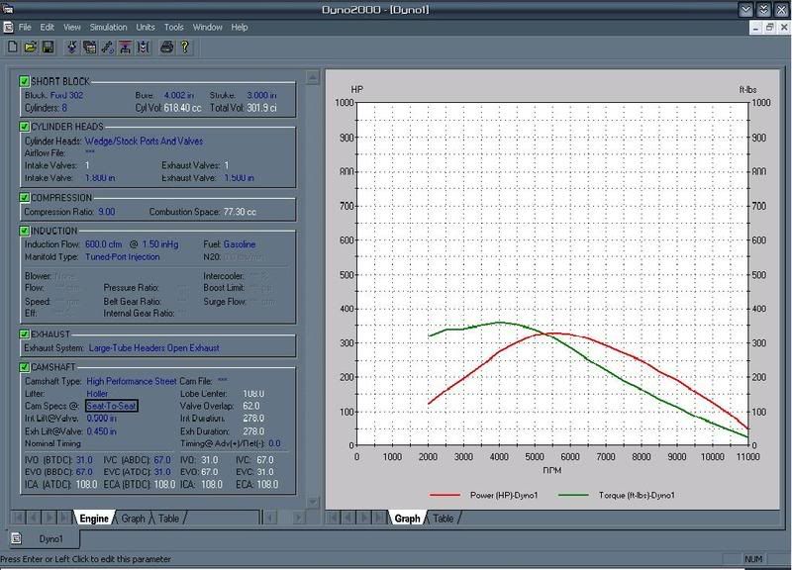
Task: Switch to the Engine tab
Action: coord(94,519)
